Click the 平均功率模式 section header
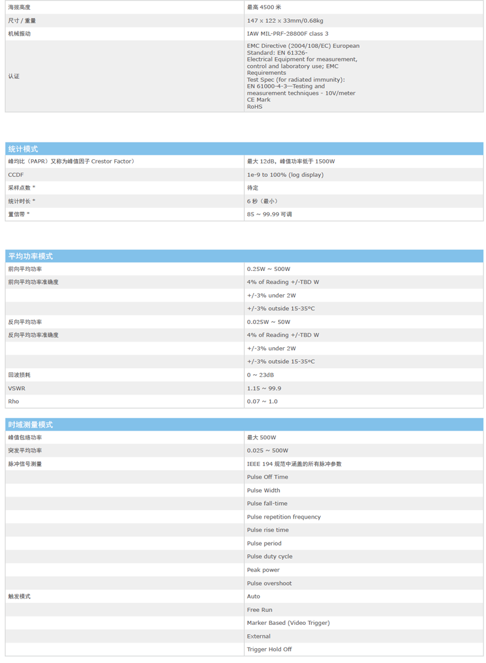This screenshot has width=486, height=663. point(31,256)
